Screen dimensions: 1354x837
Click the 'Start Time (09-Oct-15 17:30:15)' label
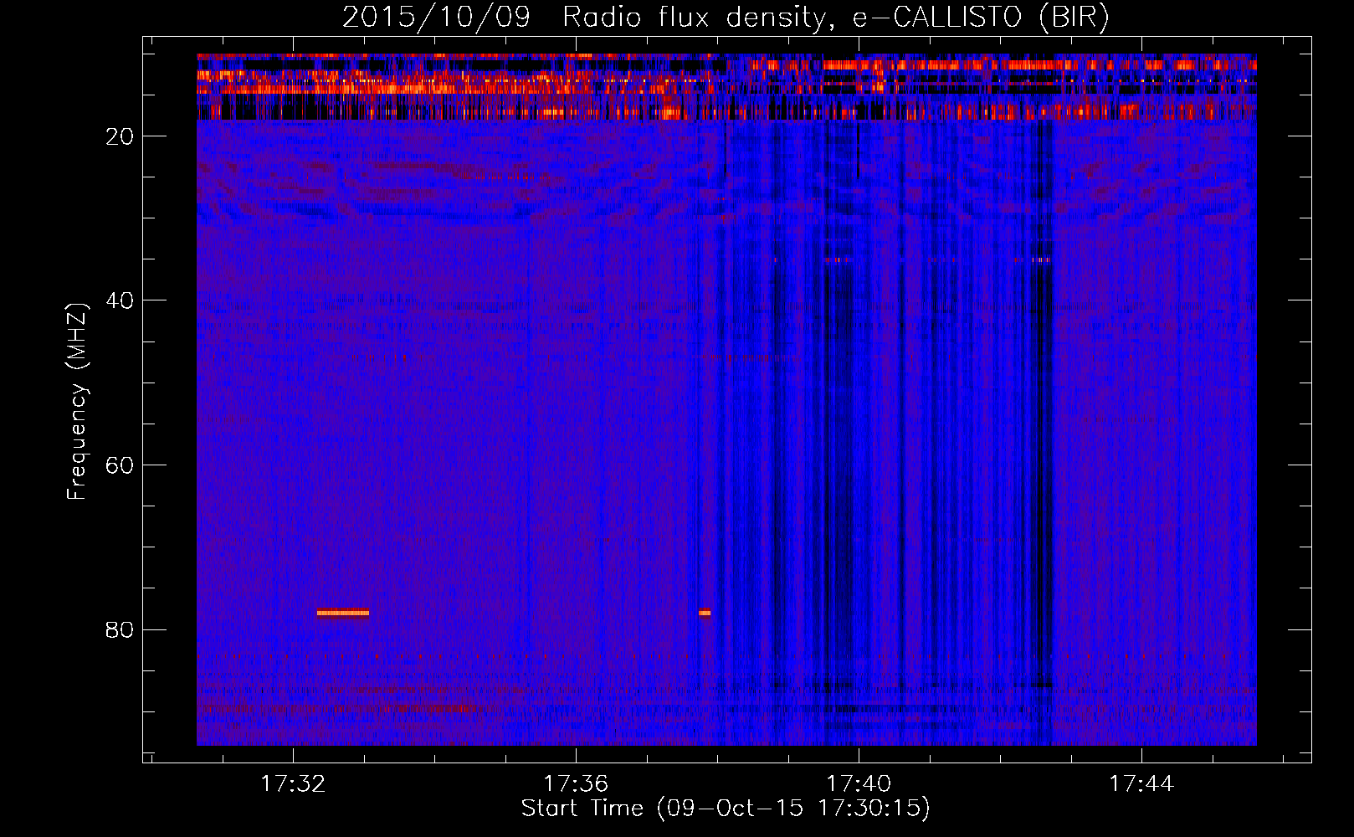[x=726, y=809]
